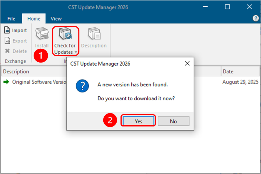The width and height of the screenshot is (261, 174).
Task: Open the File menu tab
Action: coord(11,19)
